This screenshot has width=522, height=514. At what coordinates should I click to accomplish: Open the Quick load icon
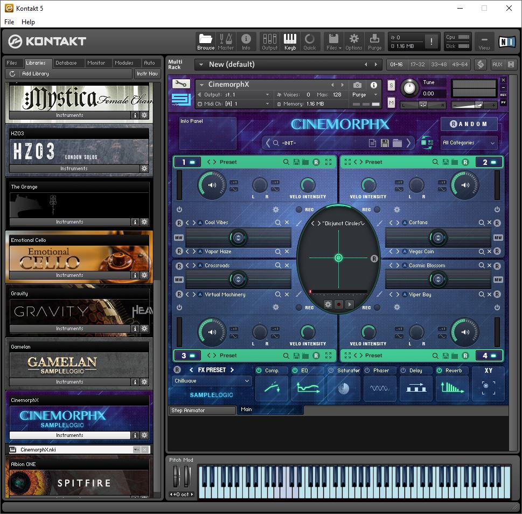310,41
